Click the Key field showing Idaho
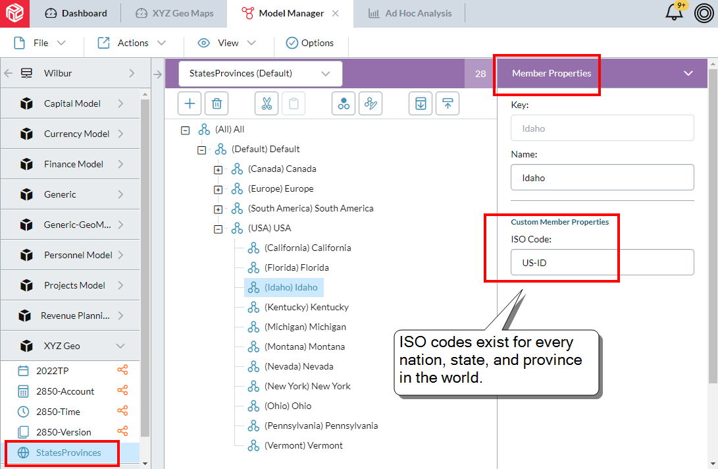This screenshot has width=718, height=469. (x=602, y=128)
